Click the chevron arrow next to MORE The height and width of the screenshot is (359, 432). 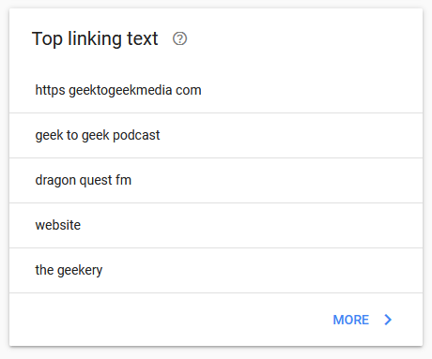(x=388, y=320)
